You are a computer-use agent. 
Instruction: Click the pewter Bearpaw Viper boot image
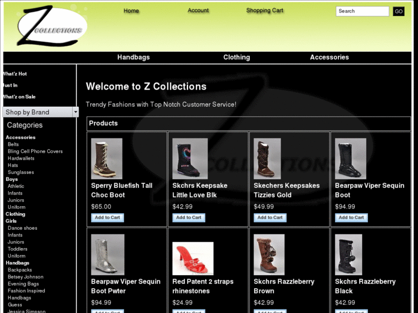coord(108,254)
